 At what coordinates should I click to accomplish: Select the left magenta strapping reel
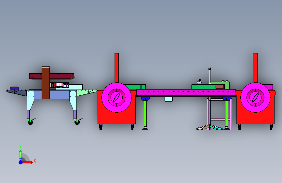pyautogui.click(x=116, y=98)
